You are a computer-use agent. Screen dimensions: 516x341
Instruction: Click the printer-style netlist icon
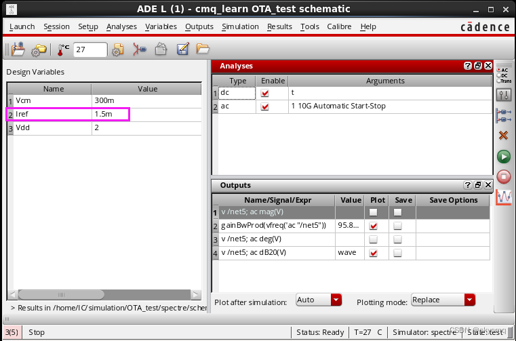[x=161, y=49]
